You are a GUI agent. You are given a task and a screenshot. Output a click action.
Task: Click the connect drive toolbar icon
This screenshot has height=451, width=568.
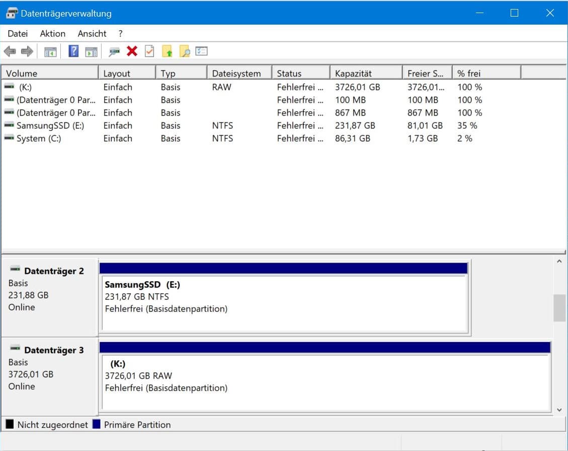pyautogui.click(x=114, y=52)
